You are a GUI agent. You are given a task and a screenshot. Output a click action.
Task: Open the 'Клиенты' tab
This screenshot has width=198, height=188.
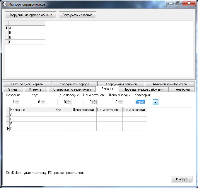(36, 89)
